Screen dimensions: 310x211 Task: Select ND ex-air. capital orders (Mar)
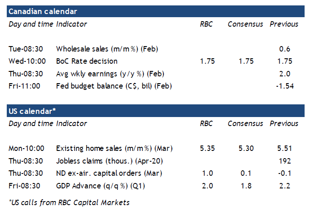coord(108,173)
